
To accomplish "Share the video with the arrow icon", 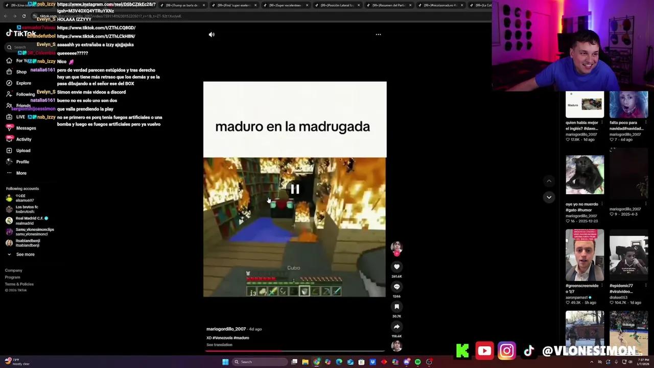I will coord(396,326).
